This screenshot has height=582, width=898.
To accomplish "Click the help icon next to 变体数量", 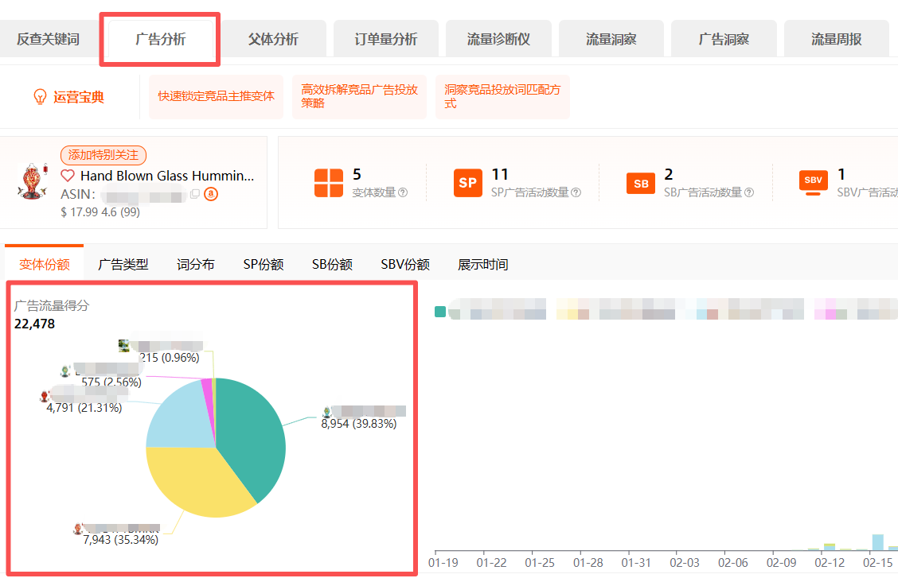I will [x=403, y=192].
